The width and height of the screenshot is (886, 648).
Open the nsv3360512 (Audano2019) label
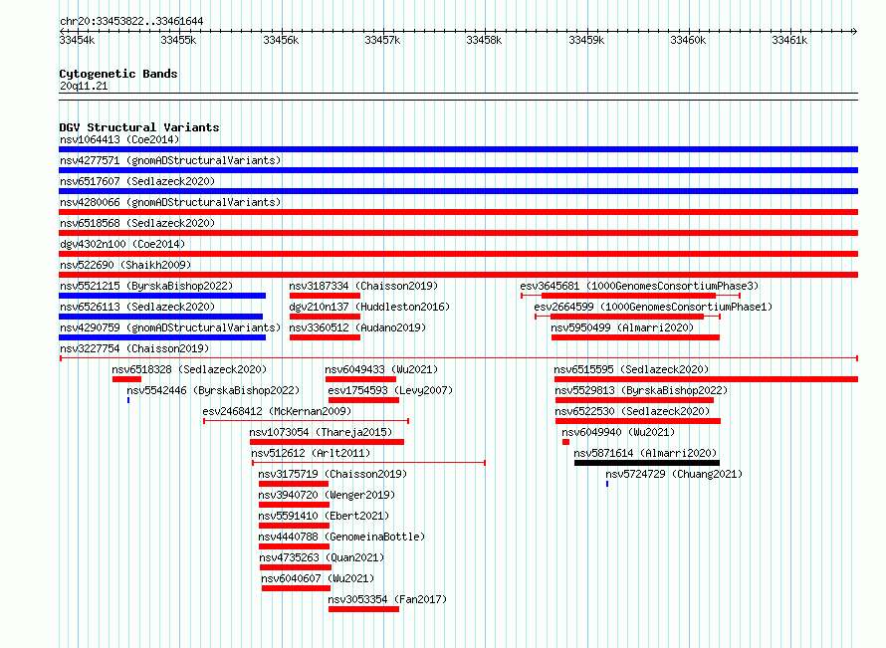click(357, 327)
